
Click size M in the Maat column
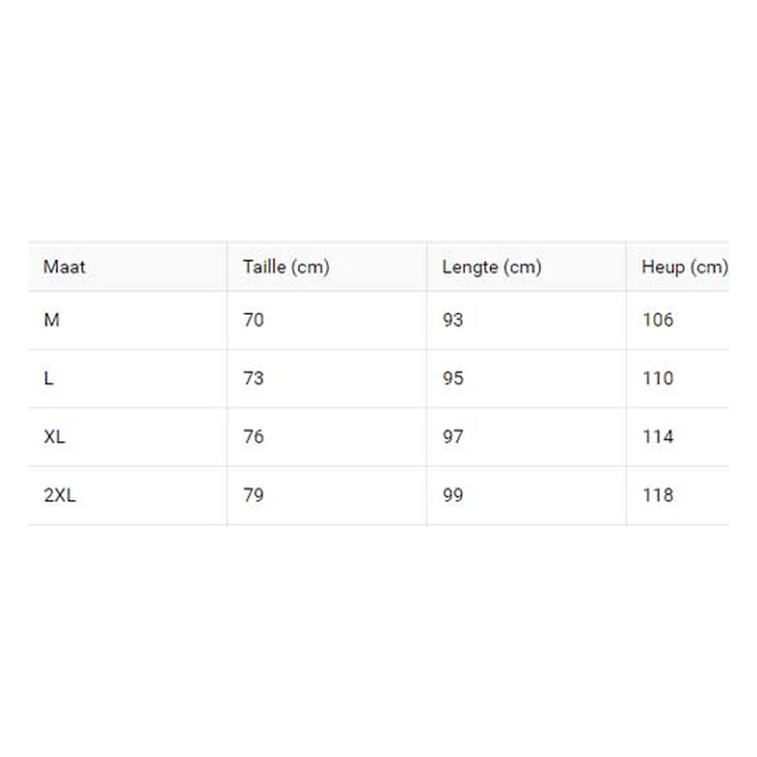(52, 320)
